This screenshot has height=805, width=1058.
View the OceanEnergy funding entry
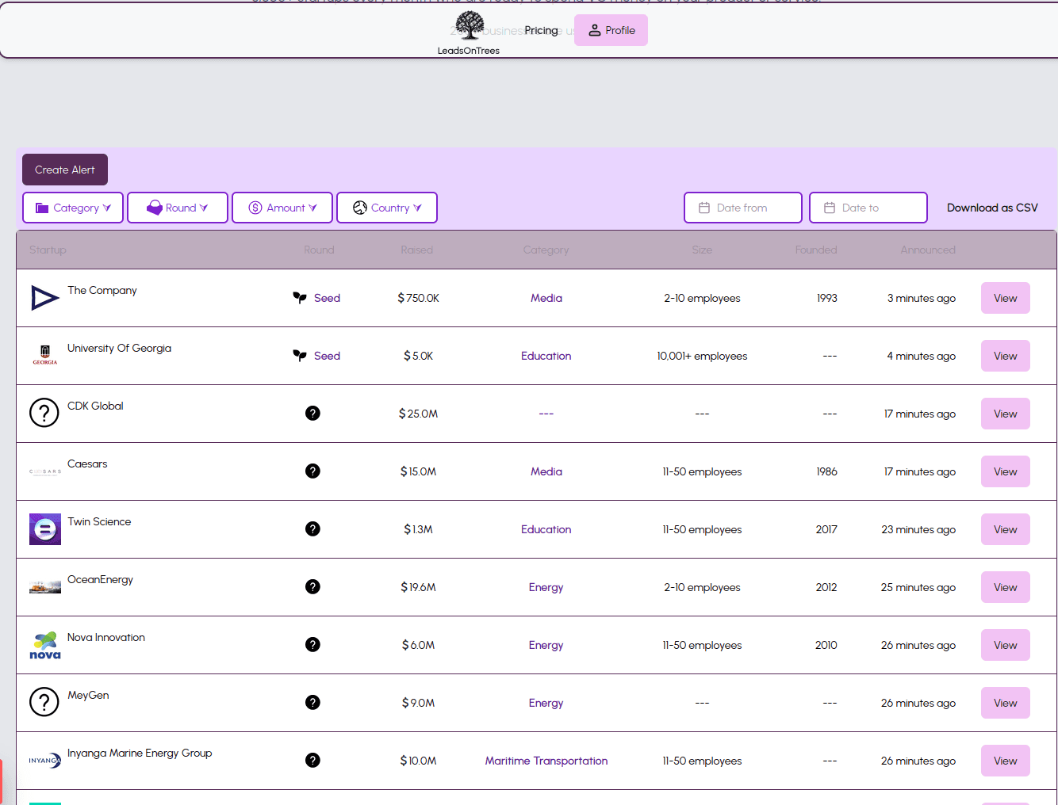pos(1006,587)
